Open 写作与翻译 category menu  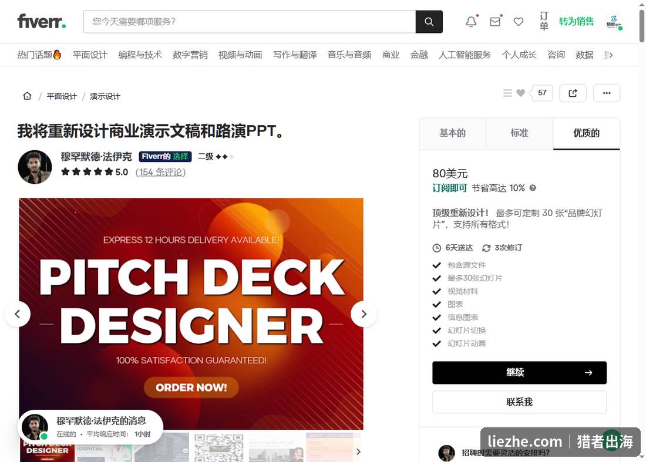295,55
